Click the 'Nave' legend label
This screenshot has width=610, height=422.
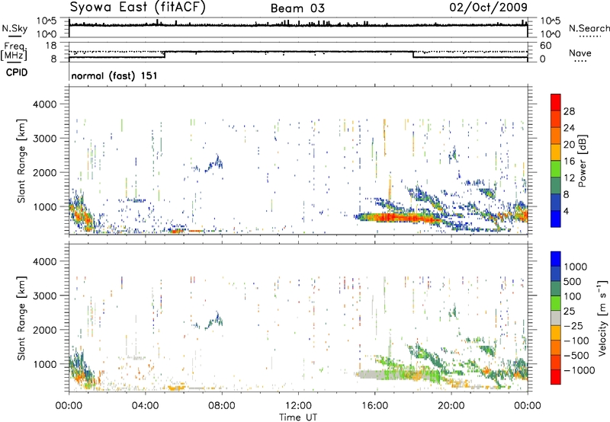tap(579, 53)
